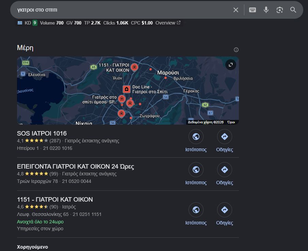308x251 pixels.
Task: Click the Βριλήσσια label on the map
Action: pyautogui.click(x=183, y=78)
